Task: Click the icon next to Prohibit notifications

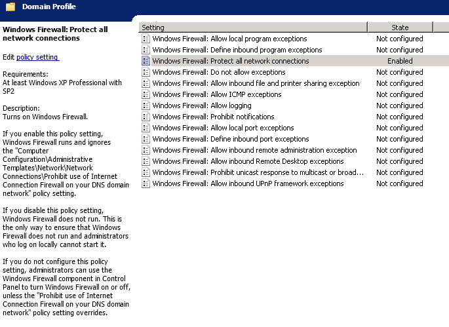Action: 146,117
